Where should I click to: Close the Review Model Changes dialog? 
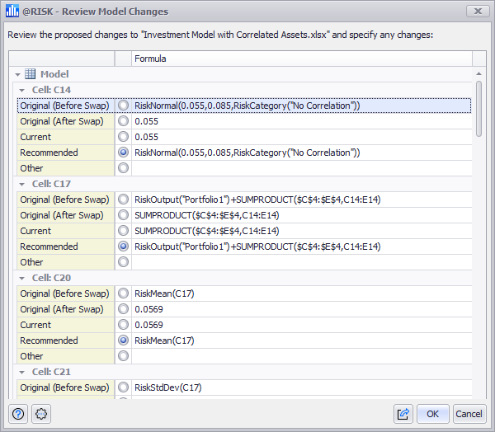pos(477,12)
